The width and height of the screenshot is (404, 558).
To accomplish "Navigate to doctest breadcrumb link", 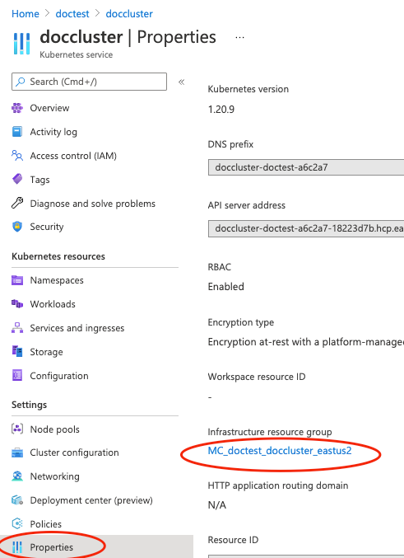I will pos(72,13).
